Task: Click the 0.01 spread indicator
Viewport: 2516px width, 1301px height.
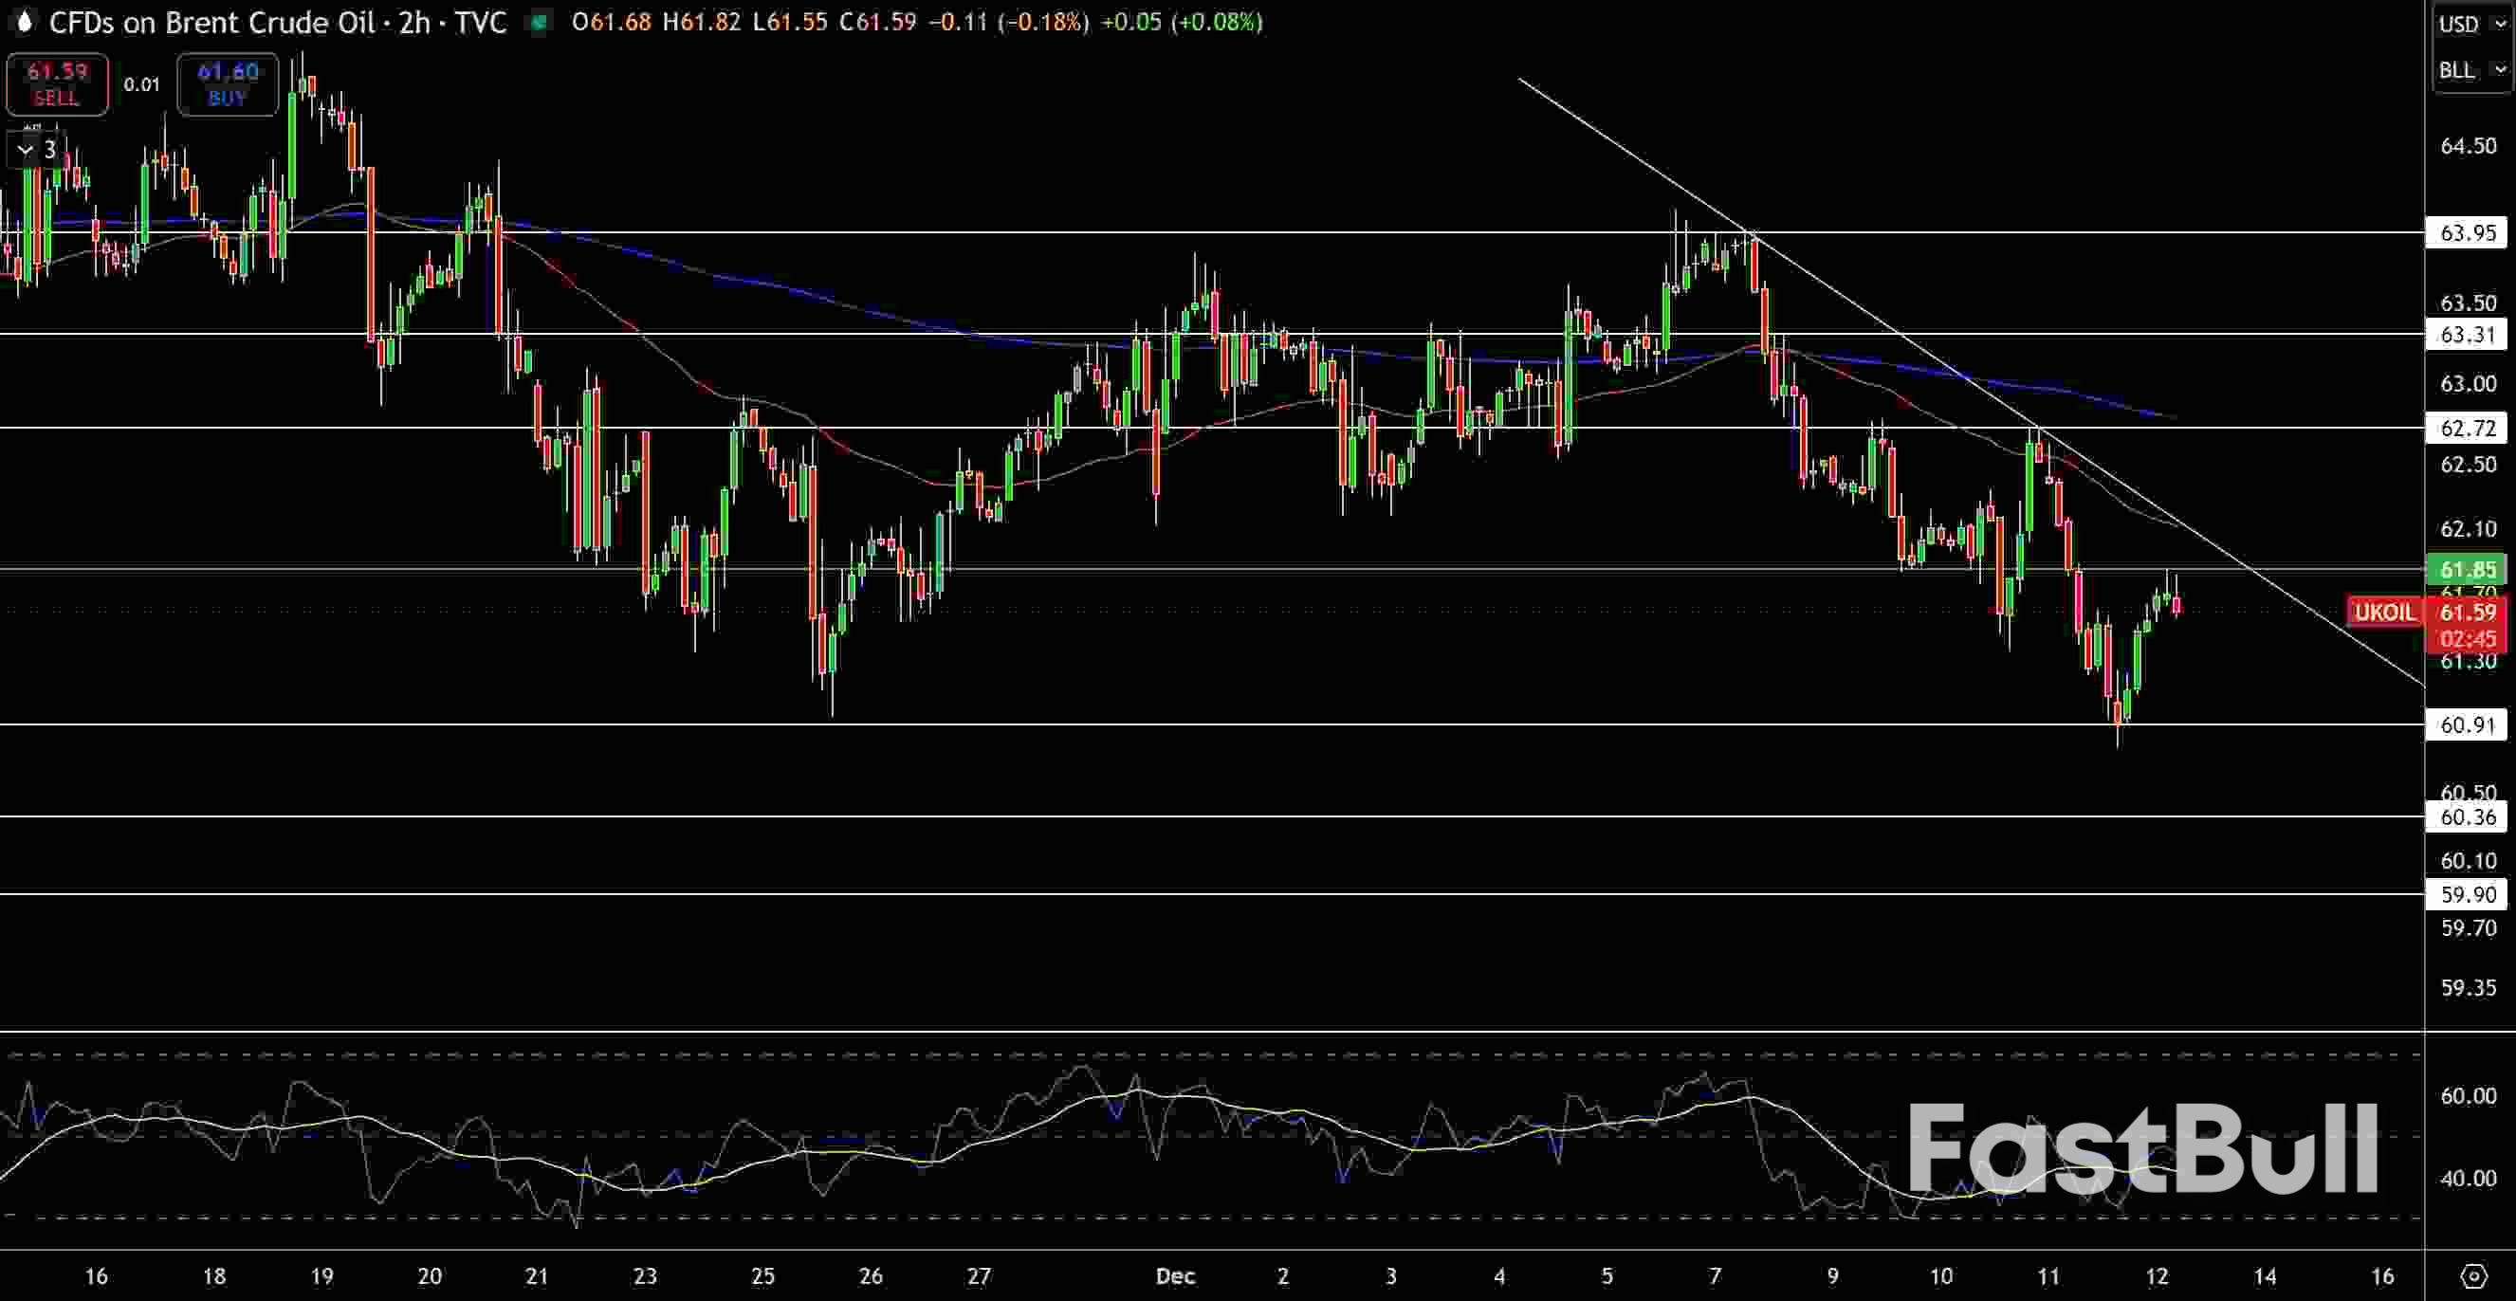Action: pos(139,84)
